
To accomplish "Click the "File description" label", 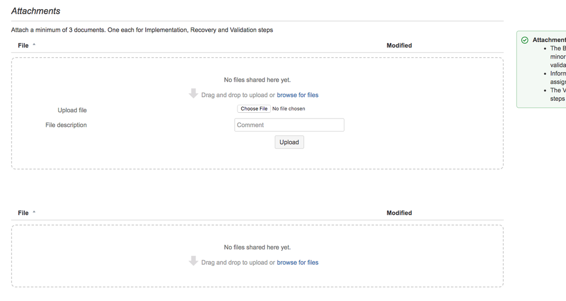I will (66, 125).
